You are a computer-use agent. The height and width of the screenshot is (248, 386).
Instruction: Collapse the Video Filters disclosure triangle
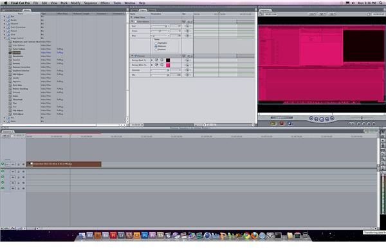132,17
